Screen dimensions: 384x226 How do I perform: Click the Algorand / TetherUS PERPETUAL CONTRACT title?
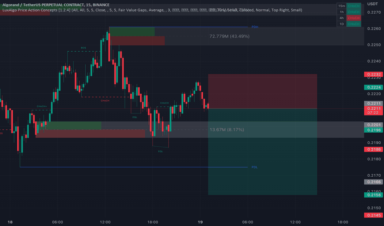(56, 5)
